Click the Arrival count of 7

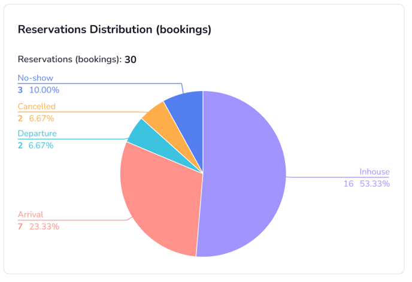click(x=20, y=226)
